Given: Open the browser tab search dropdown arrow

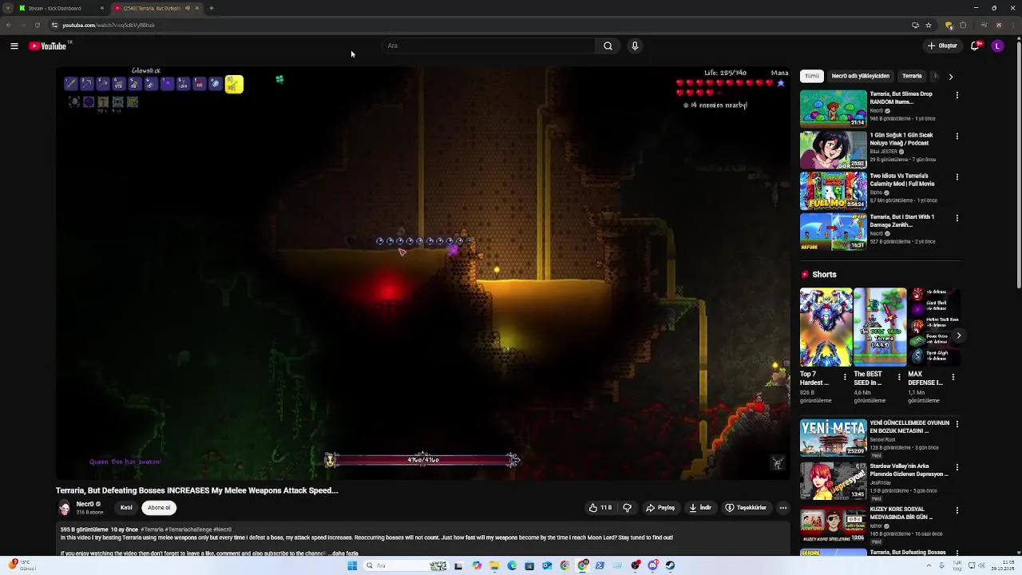Looking at the screenshot, I should (6, 8).
